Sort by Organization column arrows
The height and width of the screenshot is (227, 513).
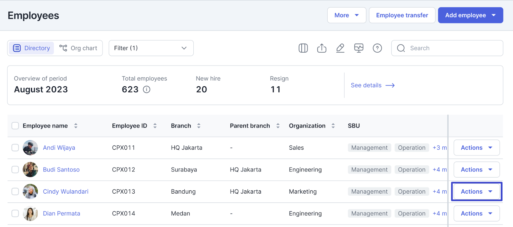tap(333, 126)
